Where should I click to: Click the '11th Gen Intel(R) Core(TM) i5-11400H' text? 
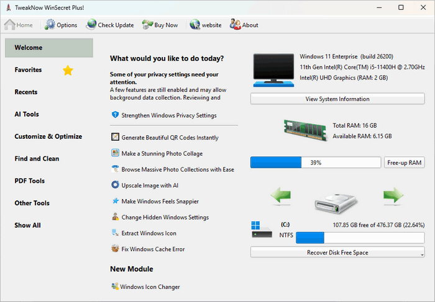[362, 67]
